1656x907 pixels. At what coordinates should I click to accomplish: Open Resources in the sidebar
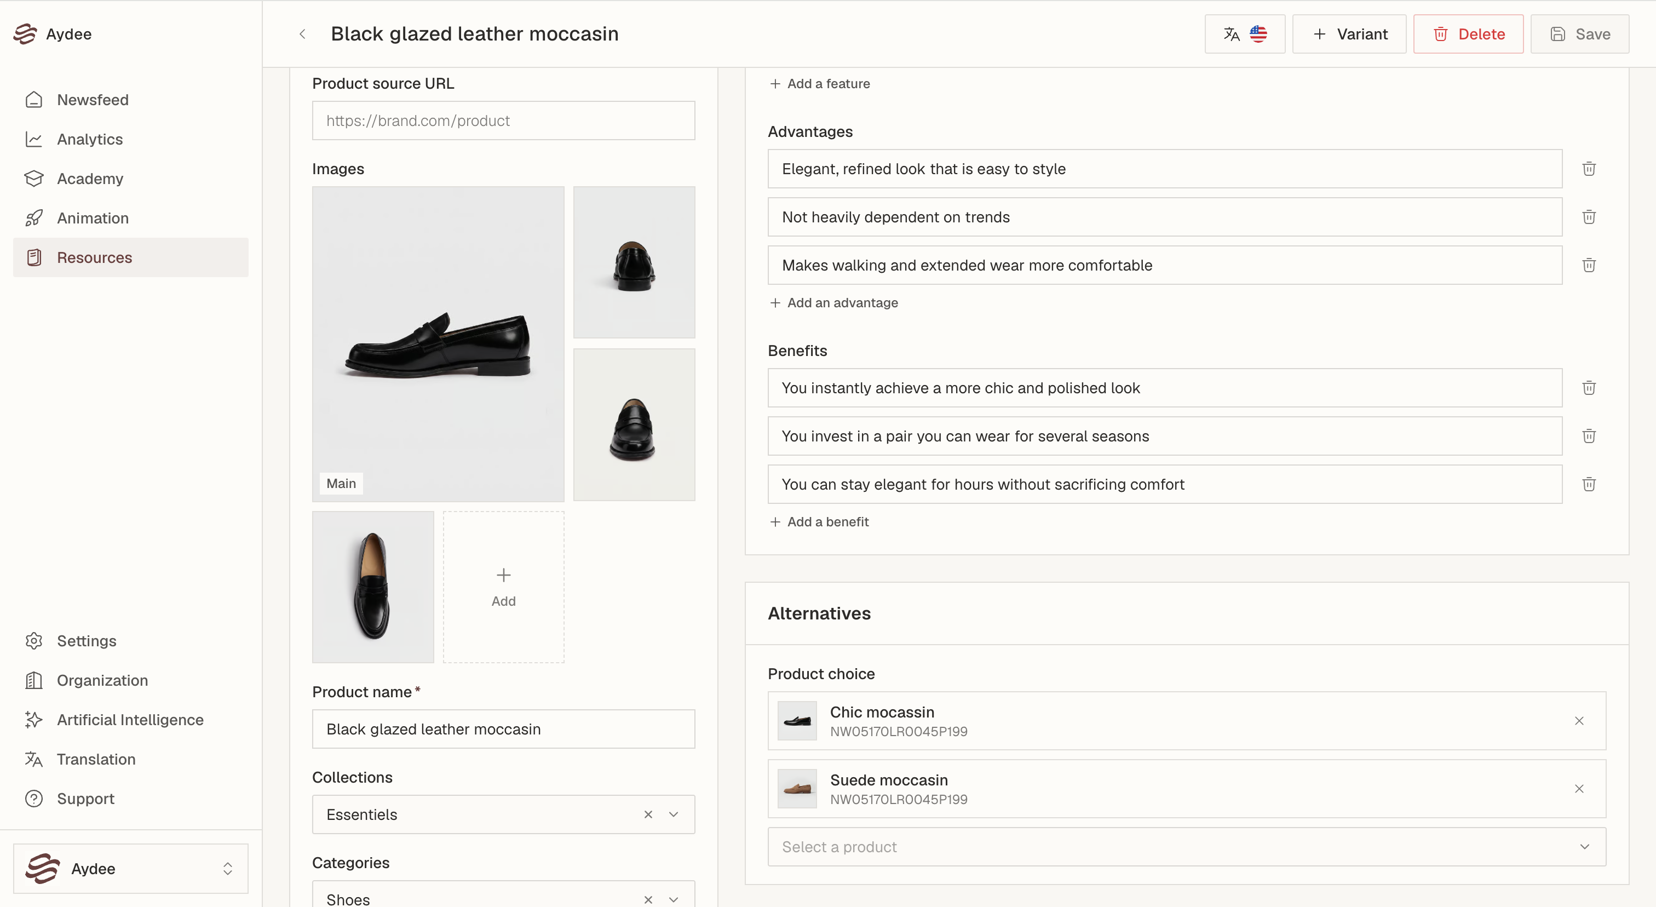pyautogui.click(x=130, y=257)
